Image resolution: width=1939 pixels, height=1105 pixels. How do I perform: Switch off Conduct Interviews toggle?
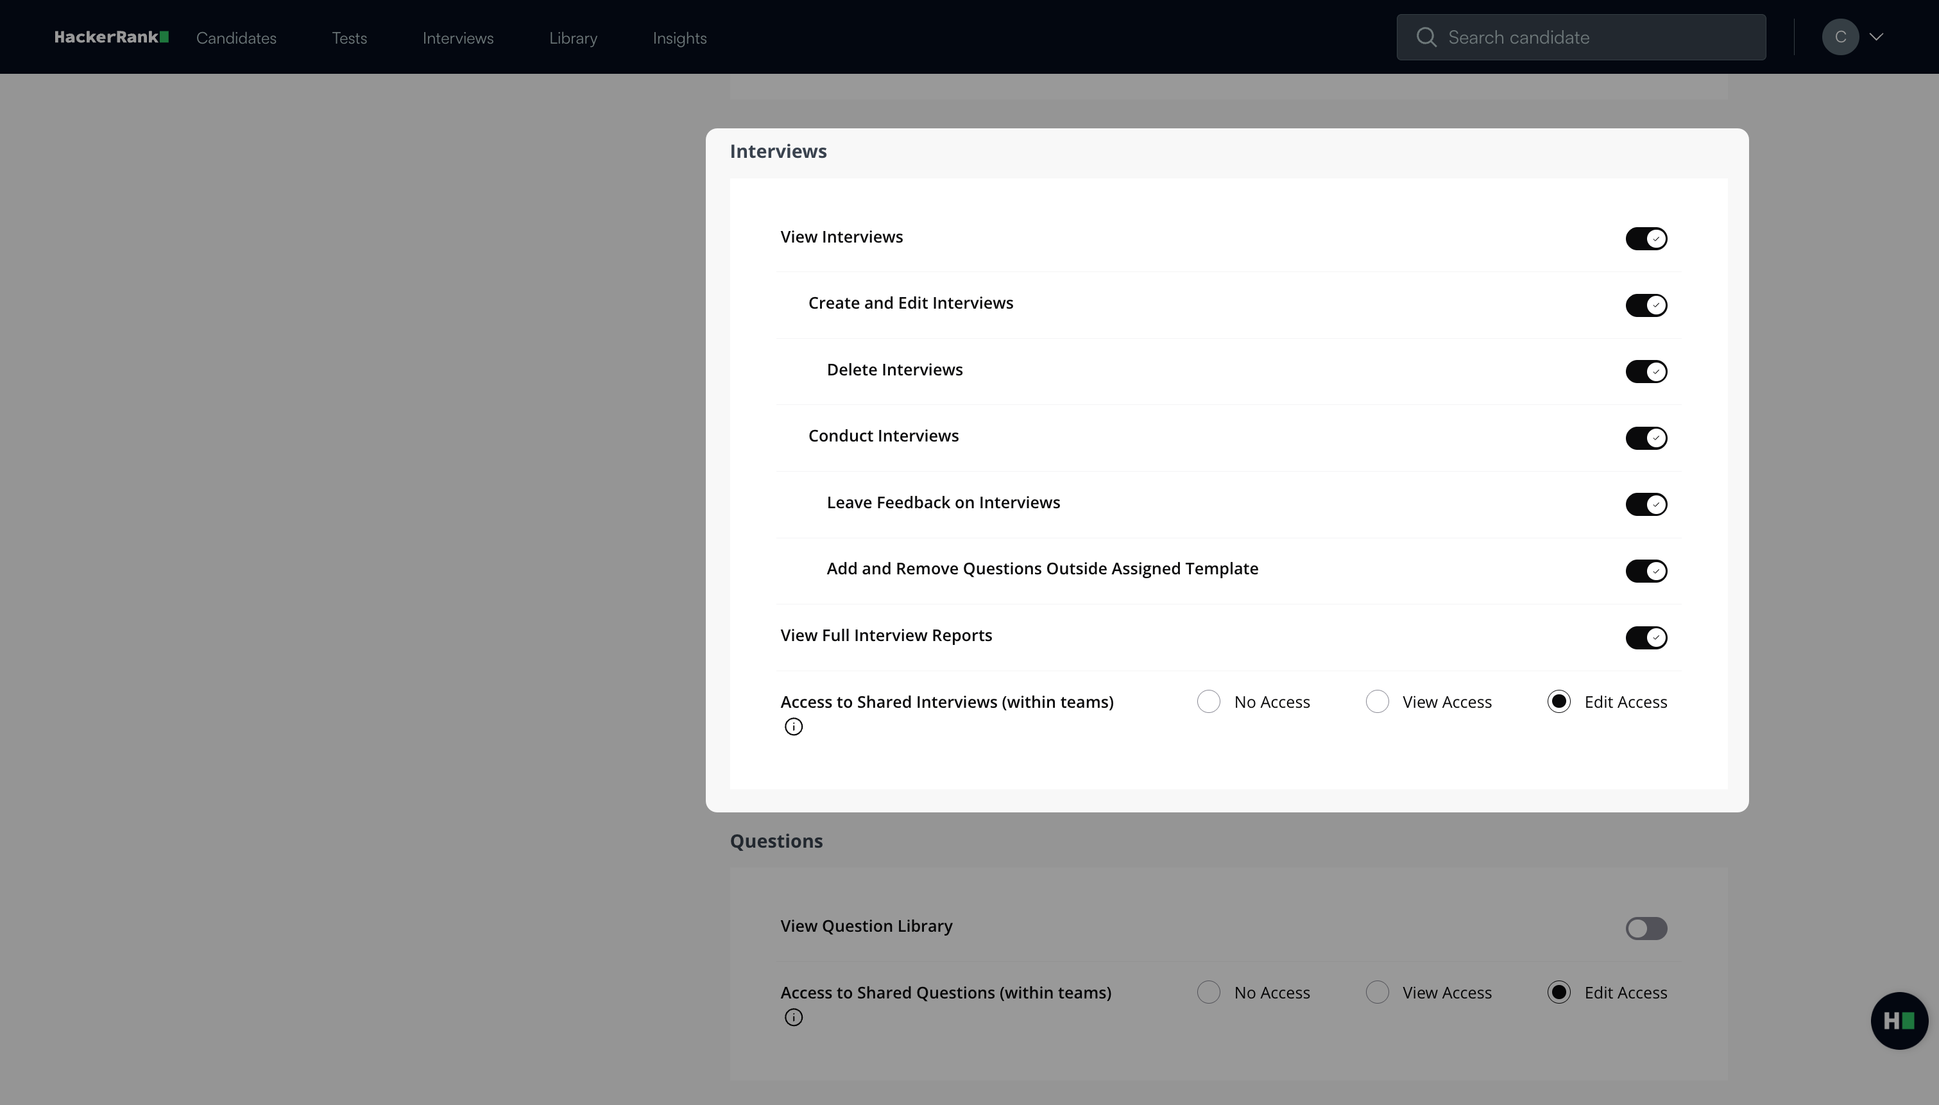click(x=1645, y=438)
